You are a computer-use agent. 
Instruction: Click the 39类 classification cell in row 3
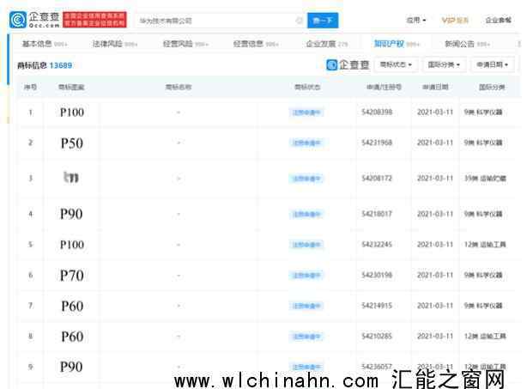pos(485,179)
